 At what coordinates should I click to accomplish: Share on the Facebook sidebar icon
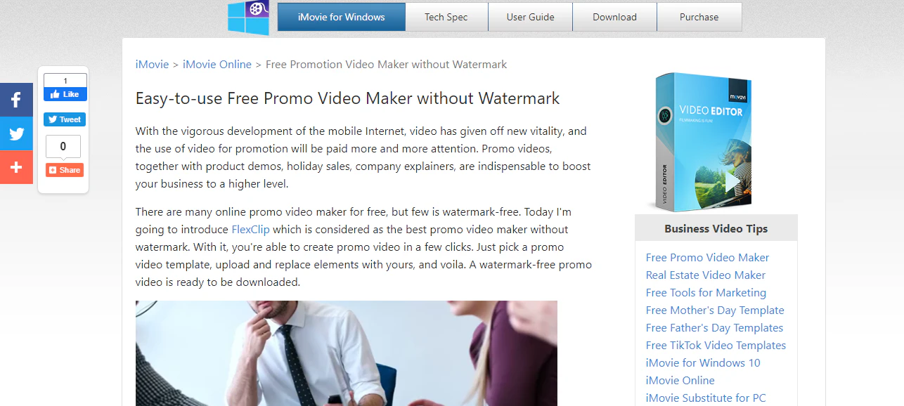16,100
